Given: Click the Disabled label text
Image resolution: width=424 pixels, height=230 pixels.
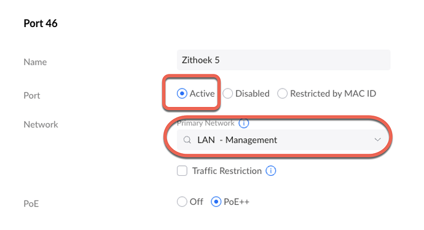Looking at the screenshot, I should click(253, 93).
